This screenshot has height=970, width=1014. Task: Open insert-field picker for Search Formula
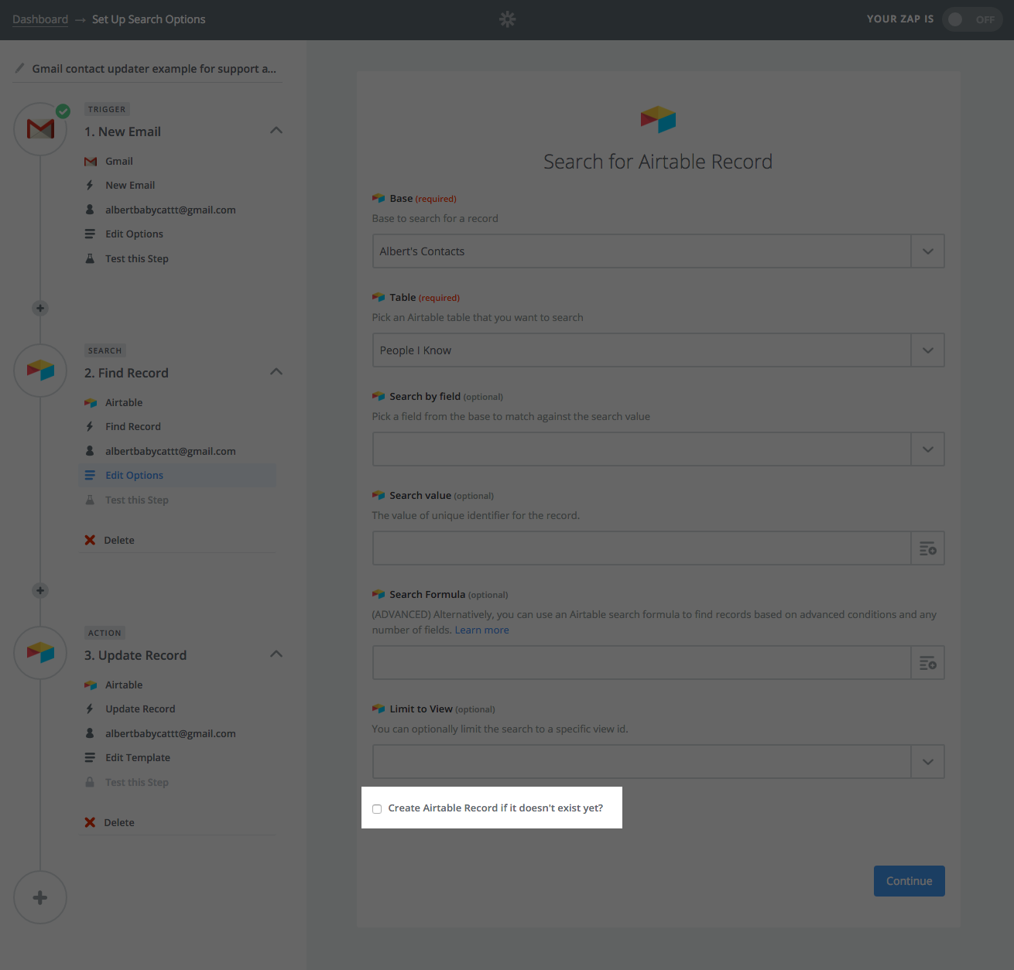(927, 663)
